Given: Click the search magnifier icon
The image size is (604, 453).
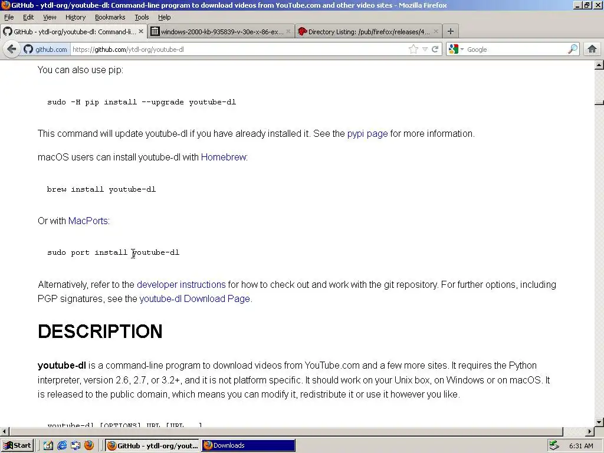Looking at the screenshot, I should (573, 50).
